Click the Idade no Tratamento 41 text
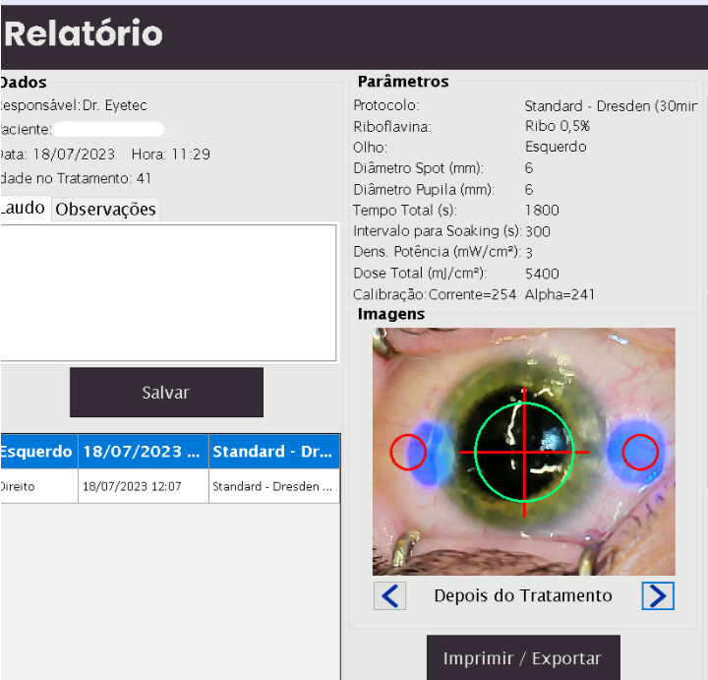Viewport: 708px width, 680px height. 76,178
